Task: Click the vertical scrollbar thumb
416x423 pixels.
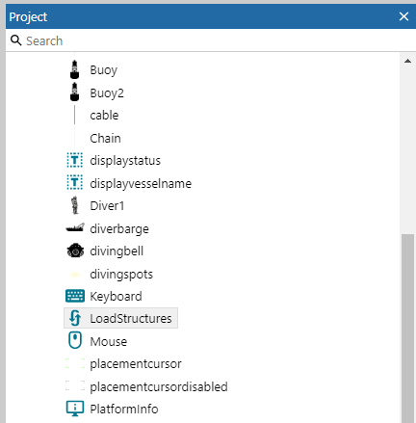Action: [407, 329]
